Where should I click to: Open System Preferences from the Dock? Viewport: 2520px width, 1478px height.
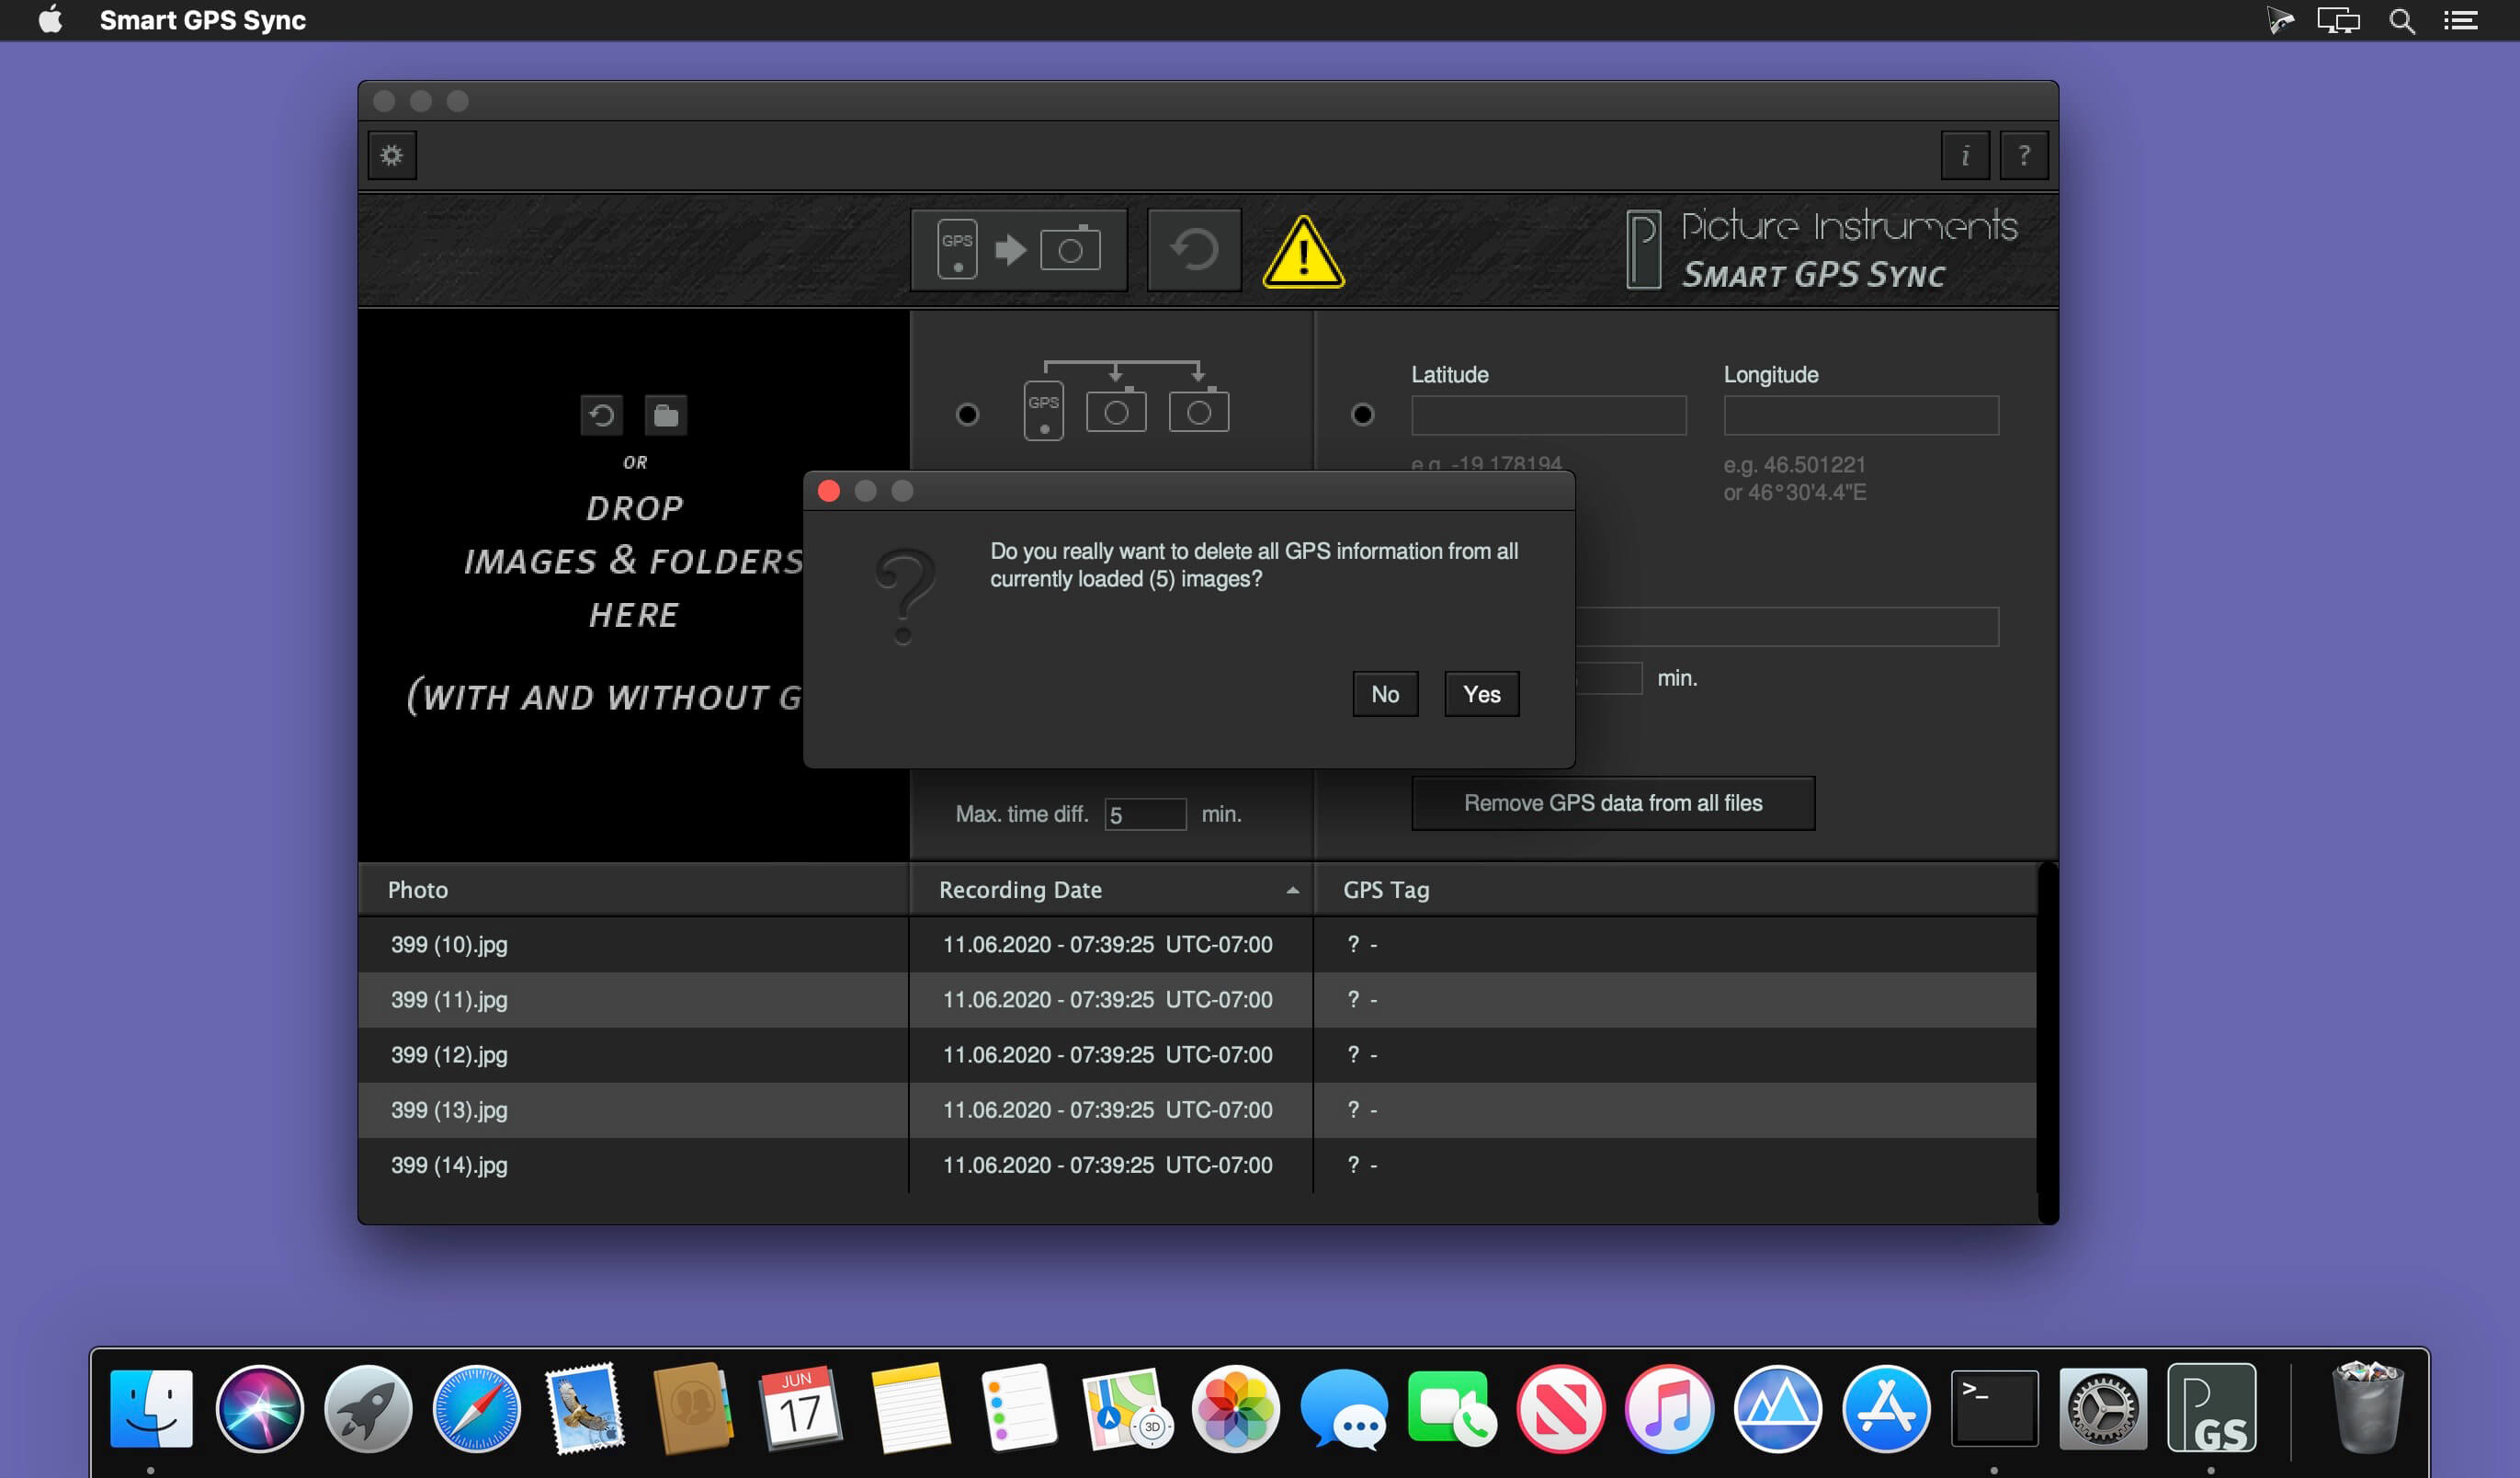[x=2103, y=1408]
